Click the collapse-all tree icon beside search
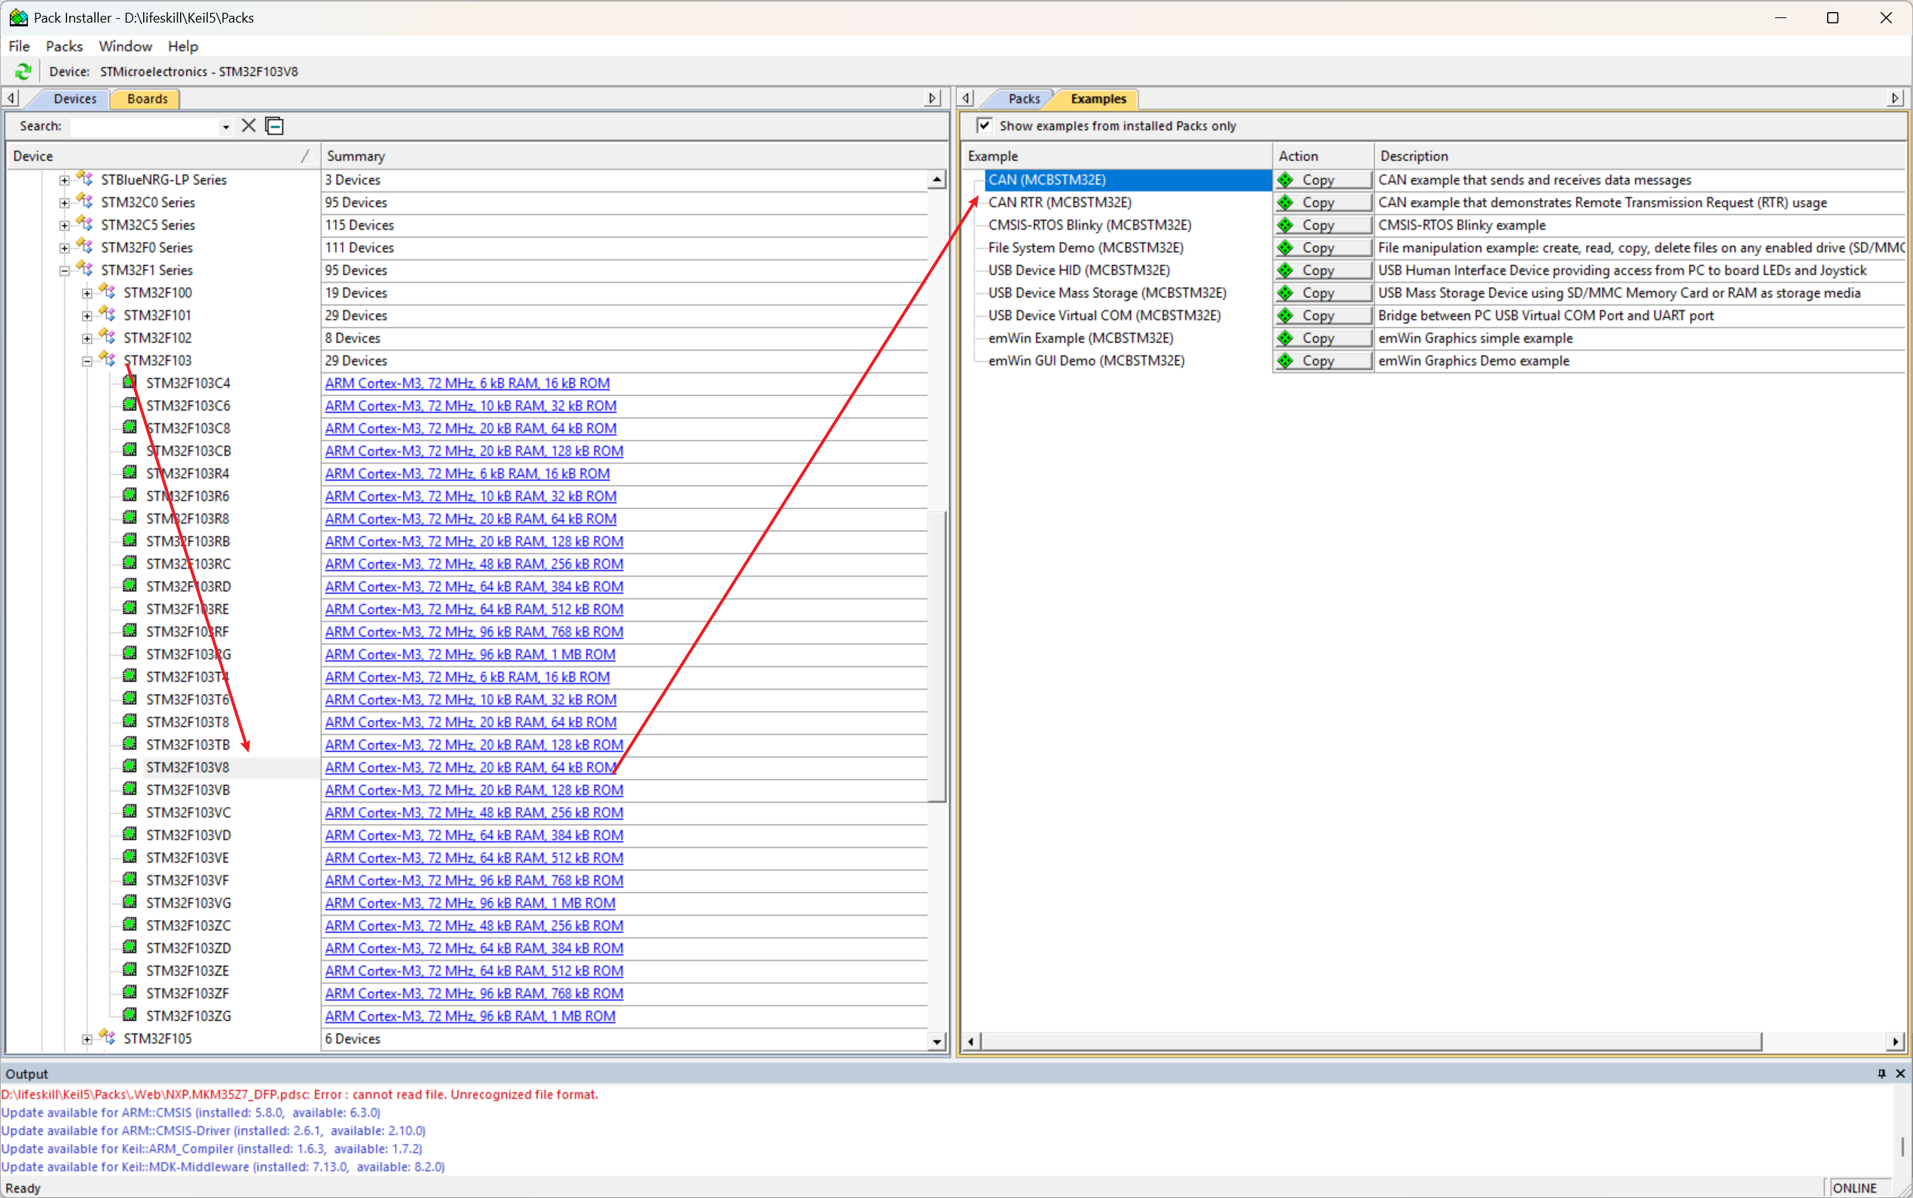 point(275,126)
